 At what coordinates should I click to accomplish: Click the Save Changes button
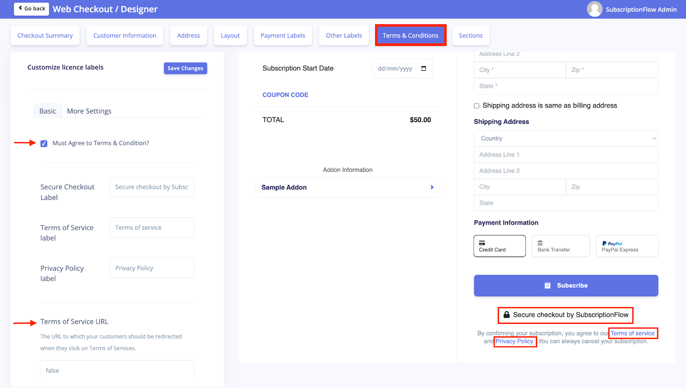click(185, 68)
